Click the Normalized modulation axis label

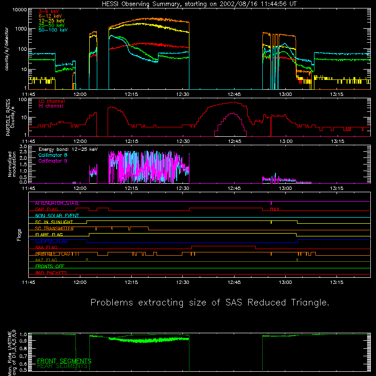point(12,164)
